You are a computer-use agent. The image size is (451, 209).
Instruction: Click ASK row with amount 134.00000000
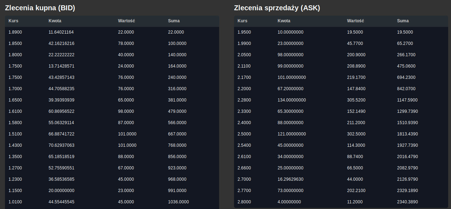pos(341,100)
